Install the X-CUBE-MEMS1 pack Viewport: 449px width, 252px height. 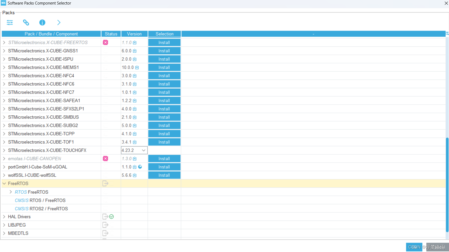164,68
